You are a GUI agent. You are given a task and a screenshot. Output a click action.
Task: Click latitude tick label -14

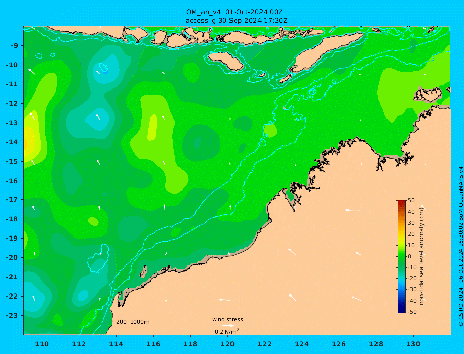tap(12, 142)
